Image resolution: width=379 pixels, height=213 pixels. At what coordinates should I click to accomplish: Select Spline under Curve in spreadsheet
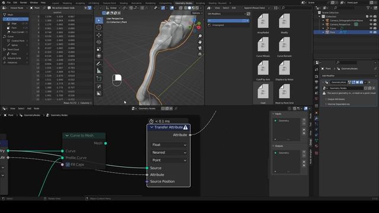tap(16, 45)
